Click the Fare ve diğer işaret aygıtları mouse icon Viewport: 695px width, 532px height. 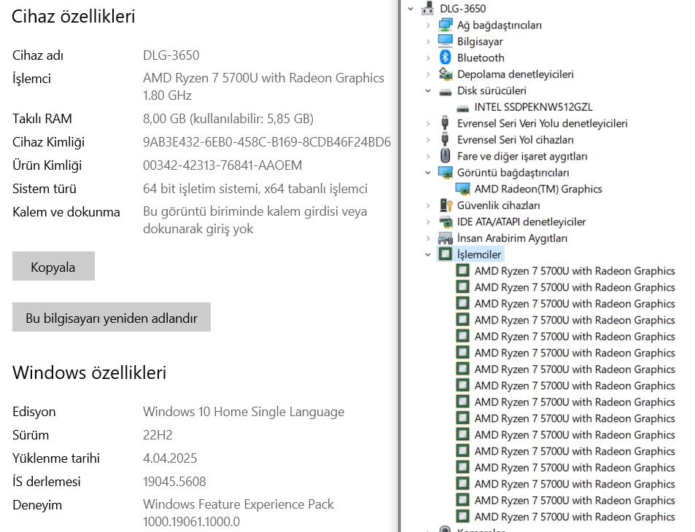(446, 156)
